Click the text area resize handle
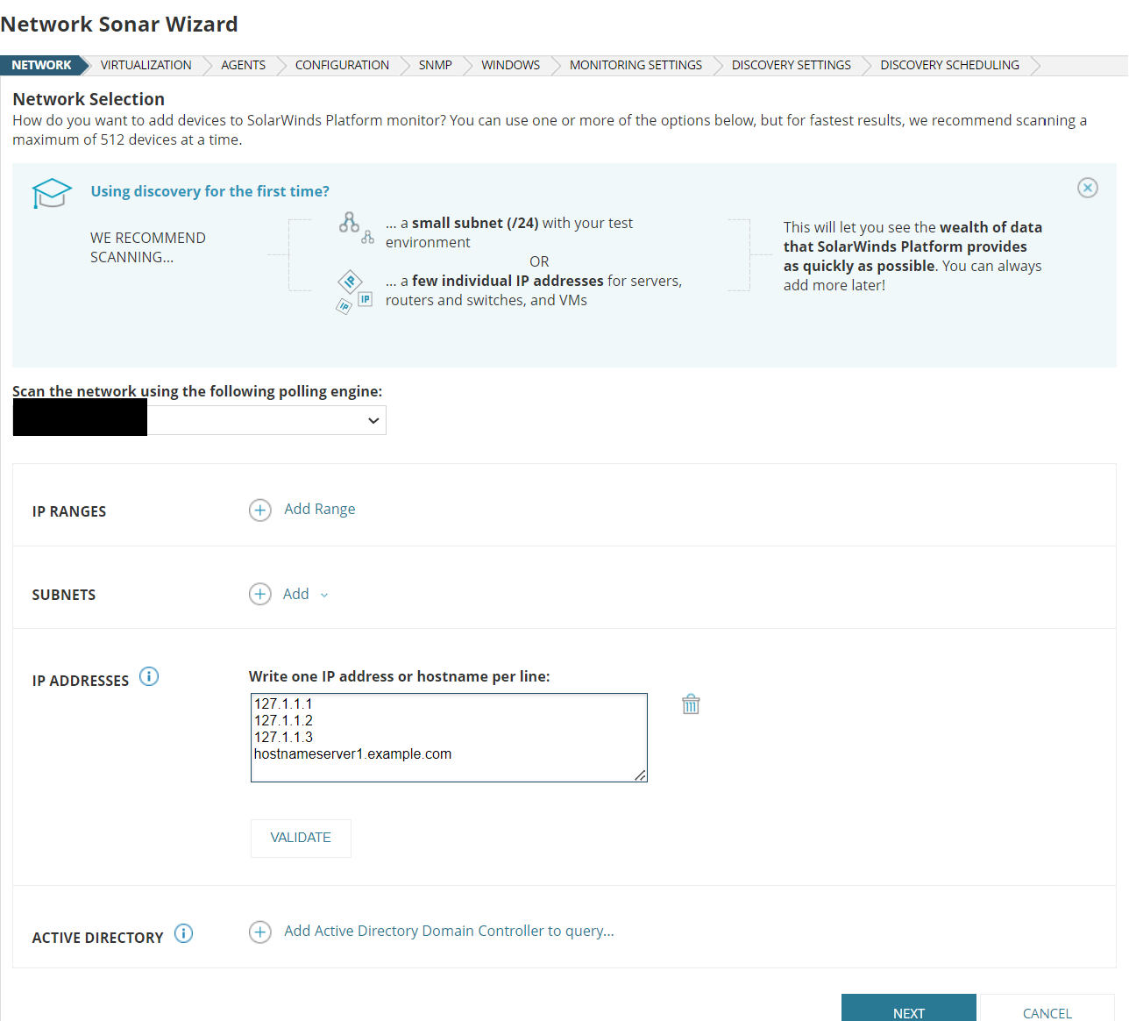This screenshot has height=1021, width=1129. 641,775
